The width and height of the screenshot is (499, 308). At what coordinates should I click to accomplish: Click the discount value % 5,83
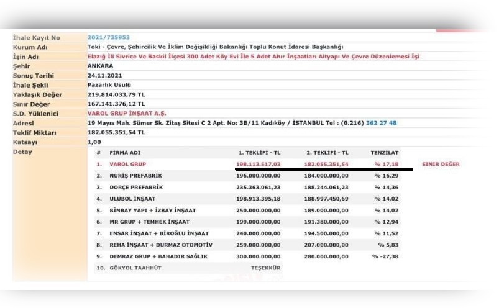[x=388, y=245]
